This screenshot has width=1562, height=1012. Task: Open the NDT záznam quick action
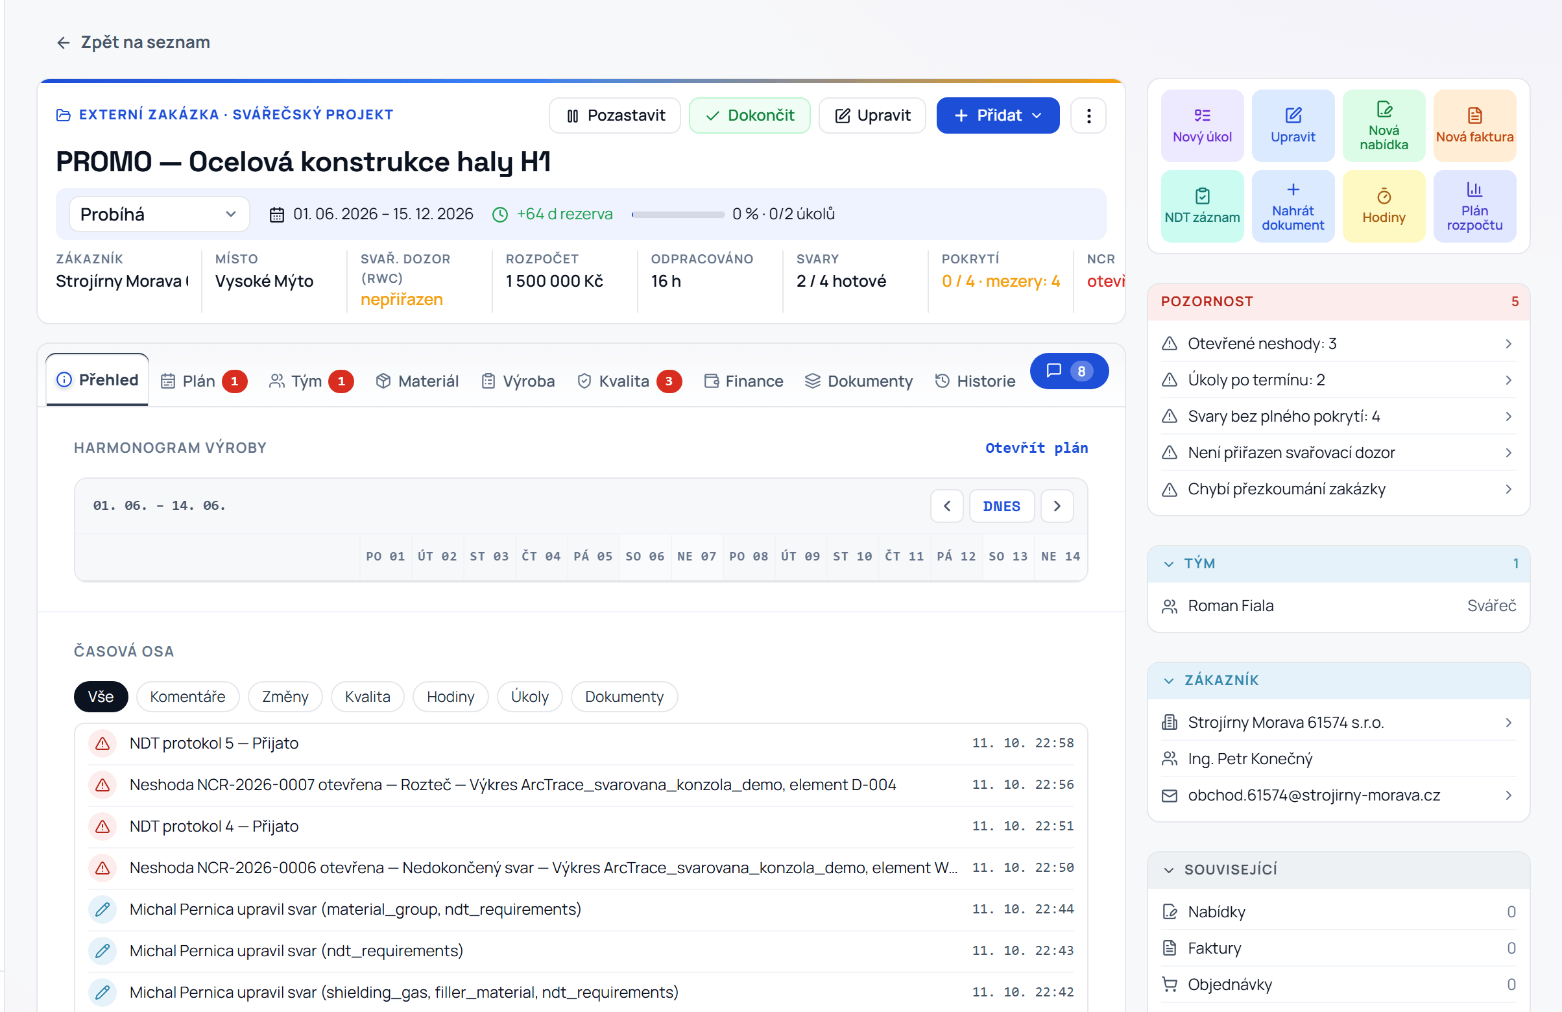pyautogui.click(x=1202, y=206)
